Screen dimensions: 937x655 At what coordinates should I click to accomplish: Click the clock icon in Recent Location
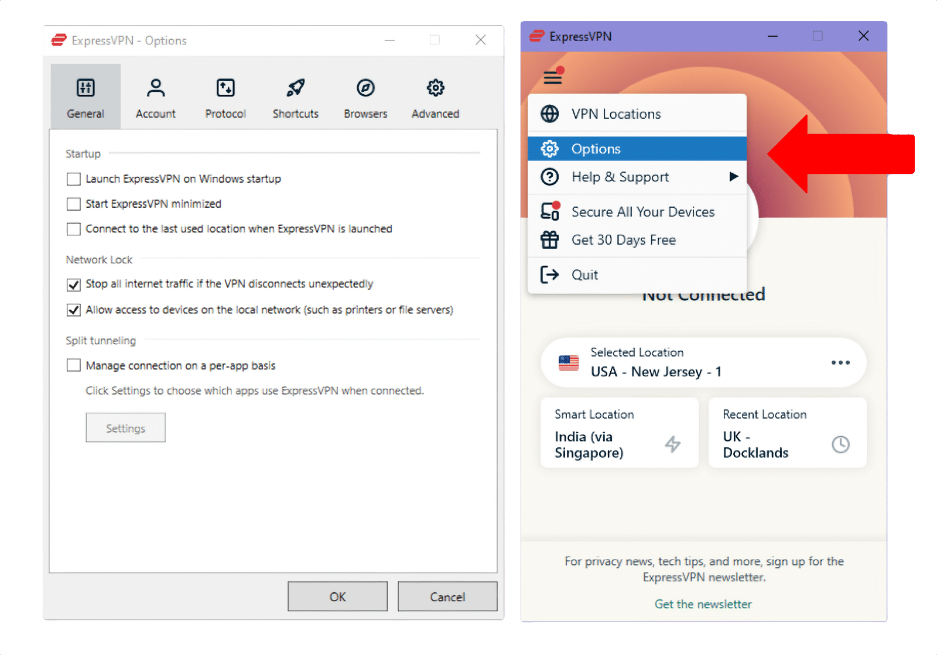pyautogui.click(x=840, y=444)
